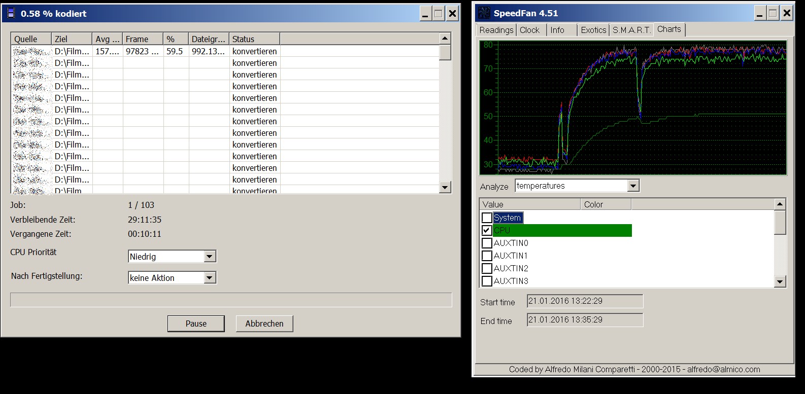
Task: Click the remaining time 29:11:35
Action: click(145, 220)
